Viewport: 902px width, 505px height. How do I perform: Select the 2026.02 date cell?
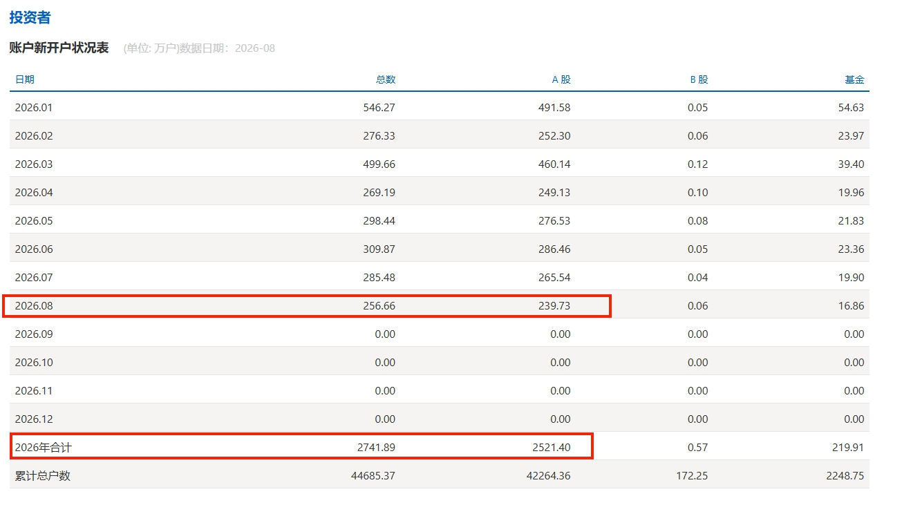[x=34, y=136]
